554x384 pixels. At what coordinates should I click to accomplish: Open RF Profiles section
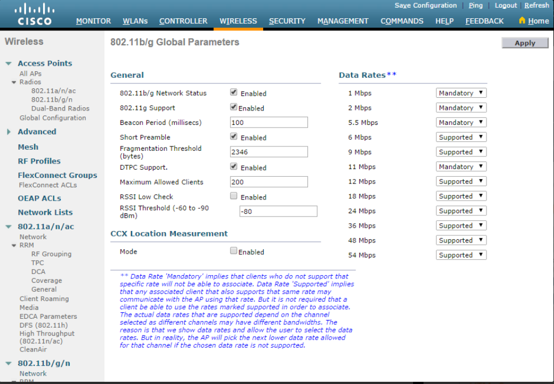coord(39,161)
